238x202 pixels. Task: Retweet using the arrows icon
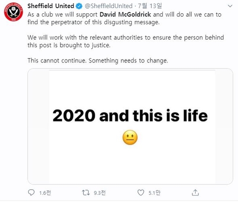pos(86,192)
